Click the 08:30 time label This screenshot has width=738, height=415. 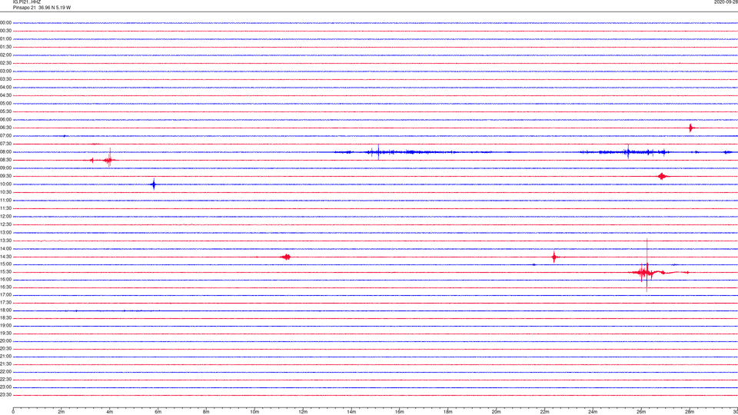(5, 160)
